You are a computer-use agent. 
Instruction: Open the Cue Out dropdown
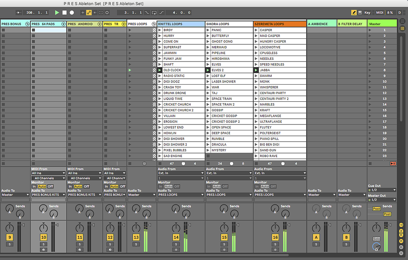[x=382, y=190]
